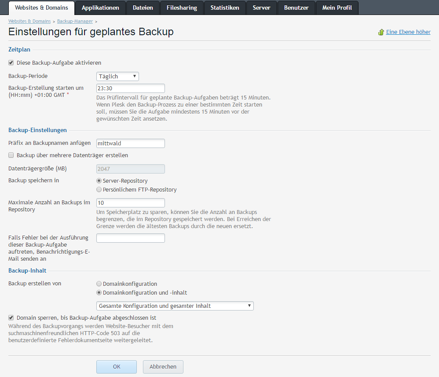This screenshot has height=377, width=439.
Task: Enable Backup über mehrere Datenträger erstellen
Action: pos(11,155)
